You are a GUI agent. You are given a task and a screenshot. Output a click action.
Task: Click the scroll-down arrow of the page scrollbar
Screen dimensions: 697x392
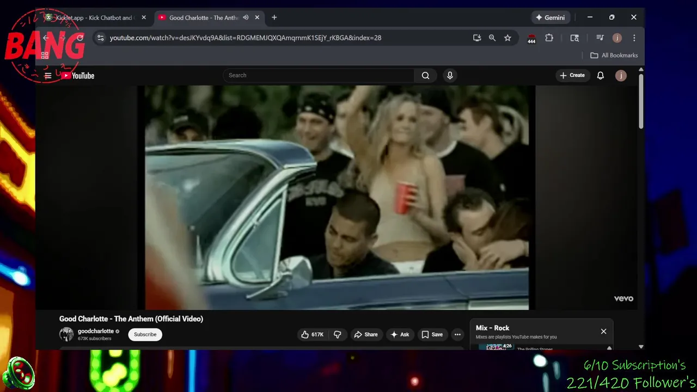(641, 346)
